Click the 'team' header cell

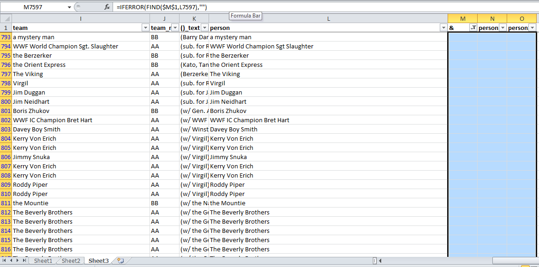[x=81, y=28]
